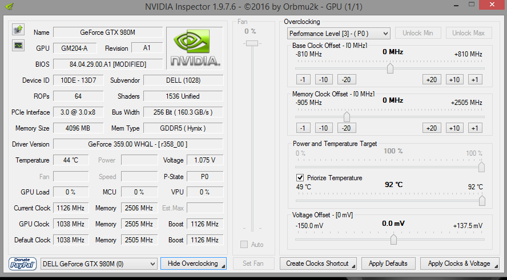Screen dimensions: 507x280
Task: Click Base Clock Offset -20 button
Action: (x=347, y=79)
